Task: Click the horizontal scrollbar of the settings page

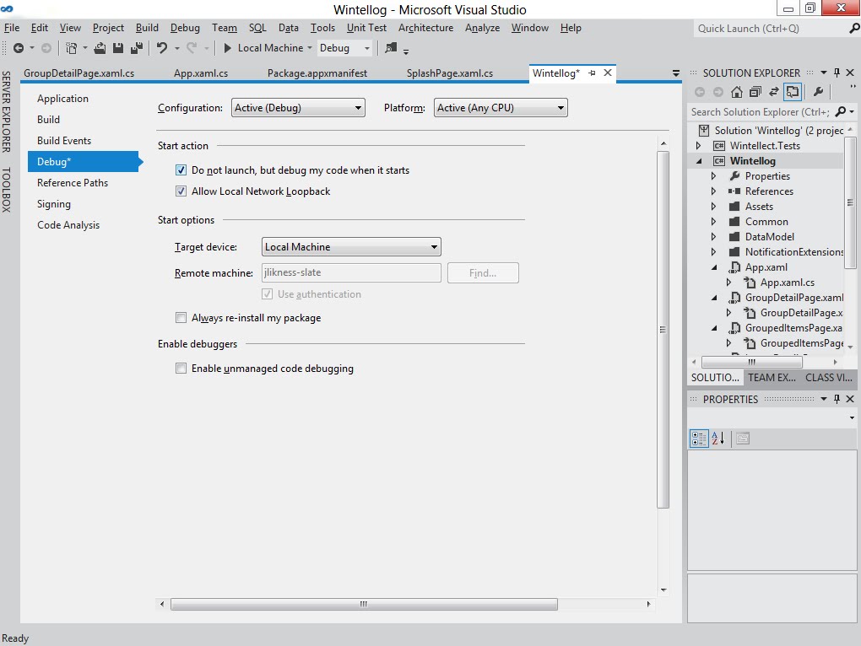Action: 364,604
